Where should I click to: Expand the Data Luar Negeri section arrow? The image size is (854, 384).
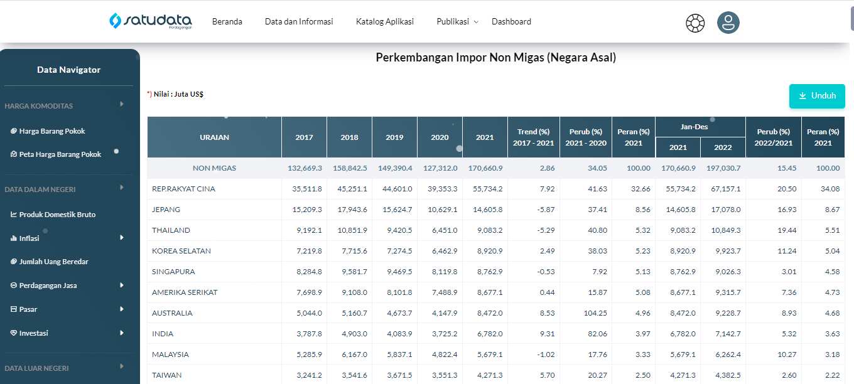[x=122, y=366]
